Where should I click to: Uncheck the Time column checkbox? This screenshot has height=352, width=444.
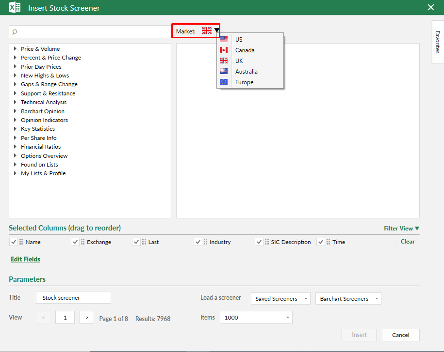321,242
